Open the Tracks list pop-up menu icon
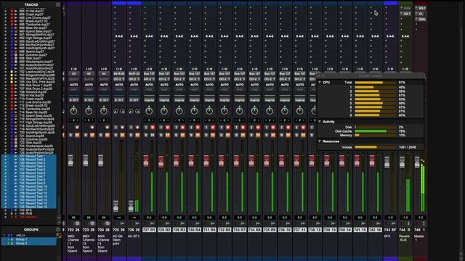Image resolution: width=465 pixels, height=261 pixels. 58,4
